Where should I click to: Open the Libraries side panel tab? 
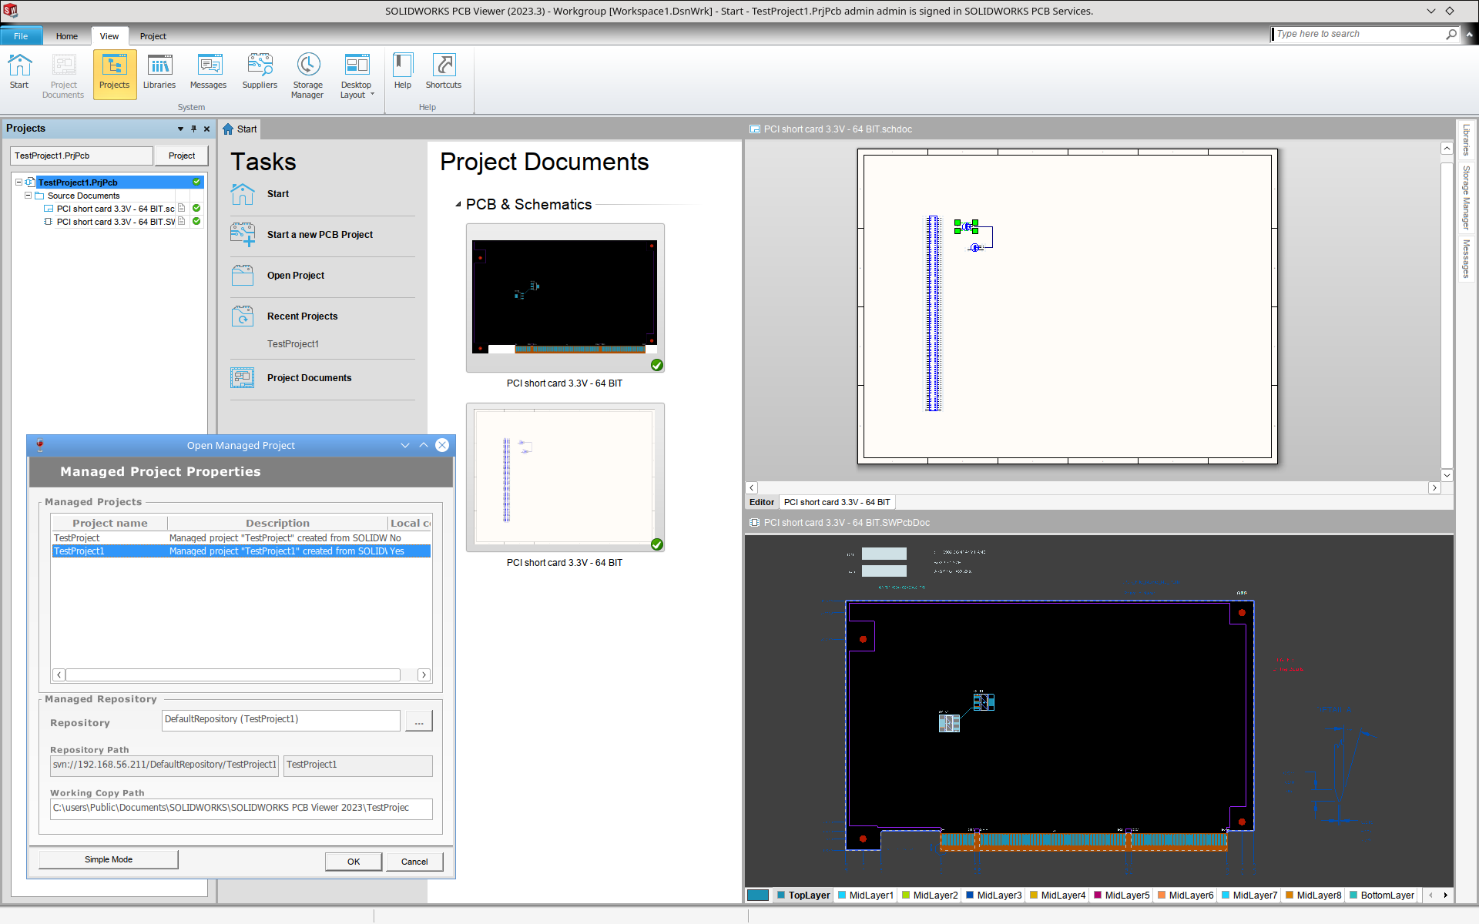pyautogui.click(x=1466, y=140)
